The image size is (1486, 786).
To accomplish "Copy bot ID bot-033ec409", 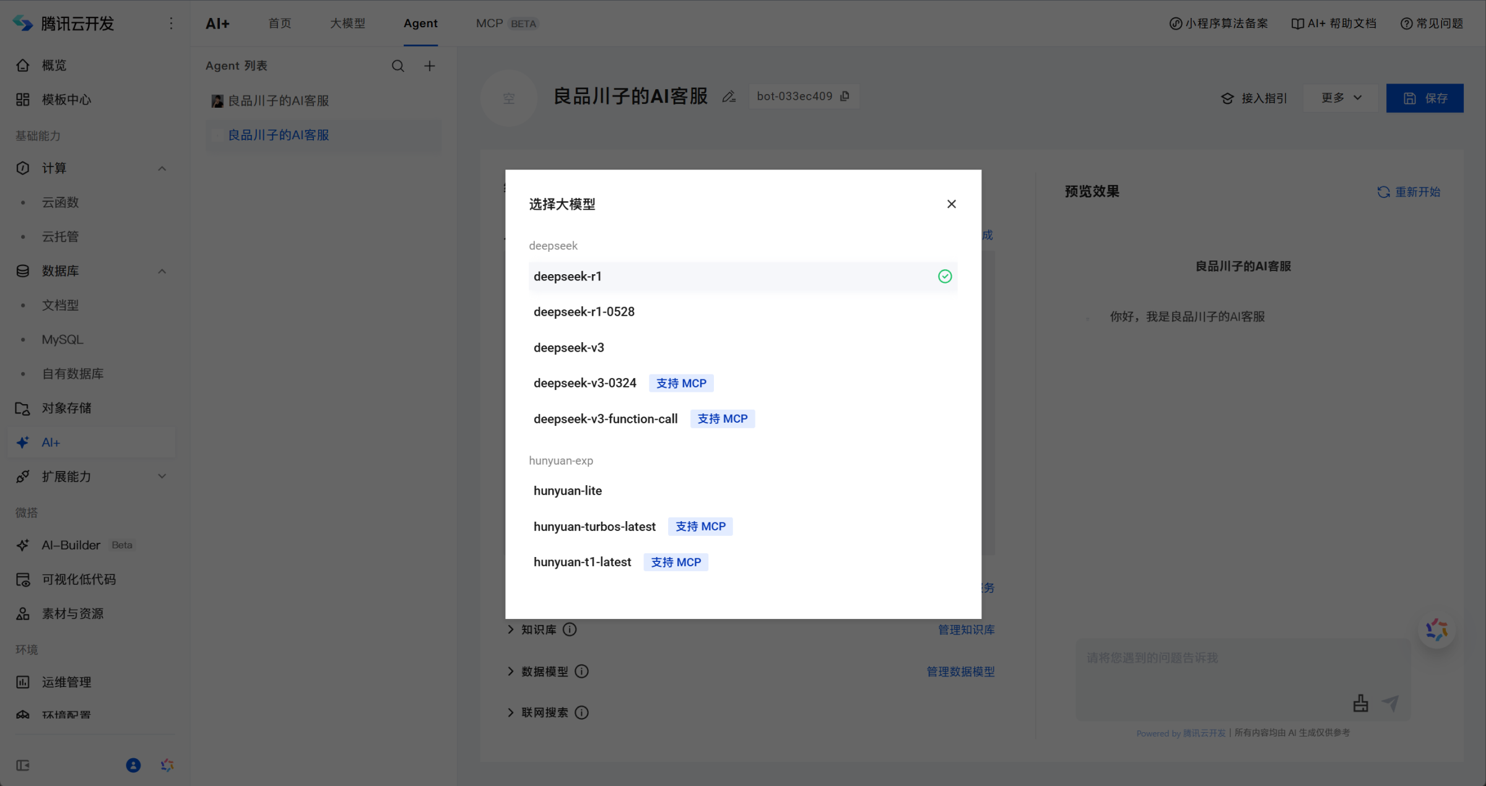I will coord(845,96).
